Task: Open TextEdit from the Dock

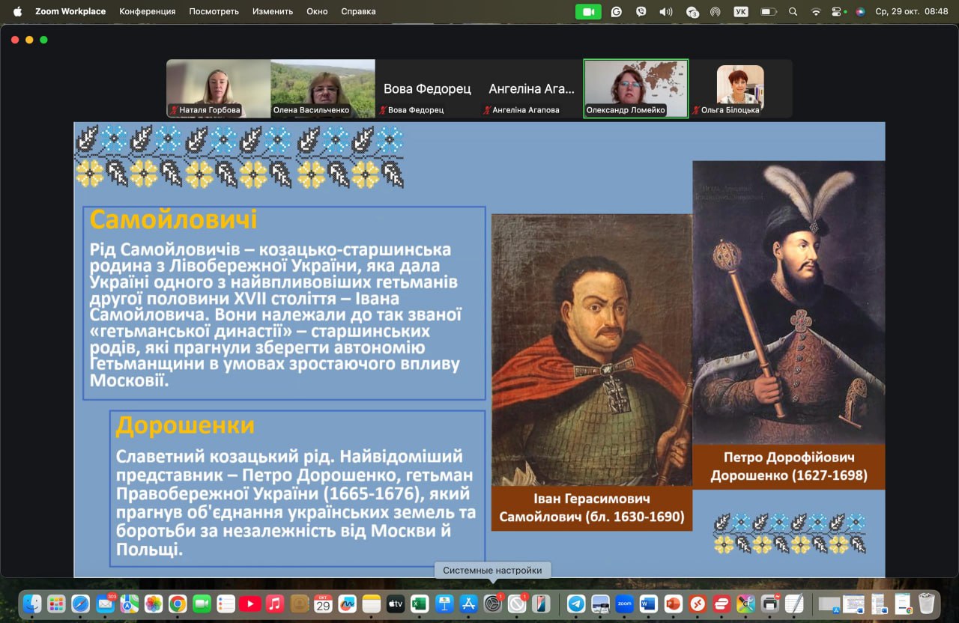Action: pos(793,604)
